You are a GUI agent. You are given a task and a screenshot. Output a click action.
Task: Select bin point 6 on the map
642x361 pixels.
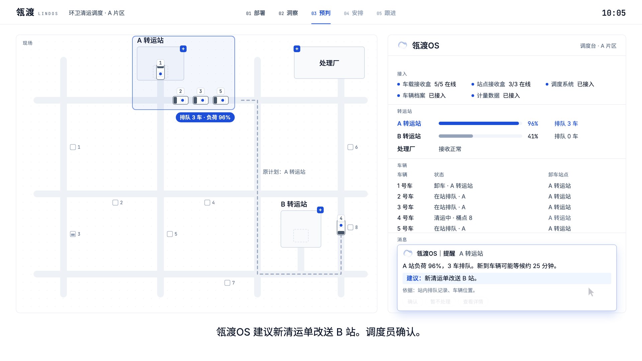coord(350,147)
